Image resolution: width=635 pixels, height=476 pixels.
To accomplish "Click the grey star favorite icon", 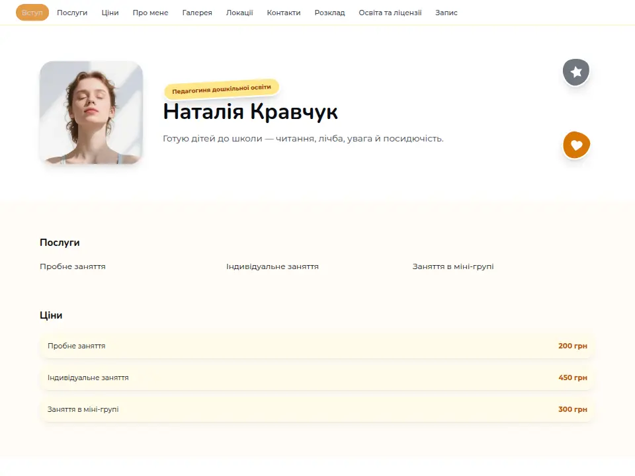I will coord(576,72).
